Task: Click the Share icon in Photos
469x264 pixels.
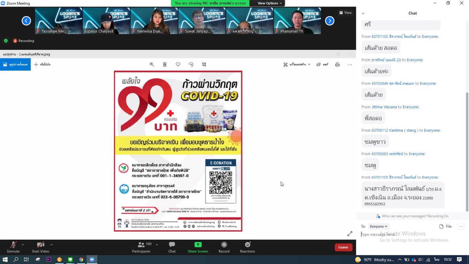Action: pyautogui.click(x=322, y=64)
